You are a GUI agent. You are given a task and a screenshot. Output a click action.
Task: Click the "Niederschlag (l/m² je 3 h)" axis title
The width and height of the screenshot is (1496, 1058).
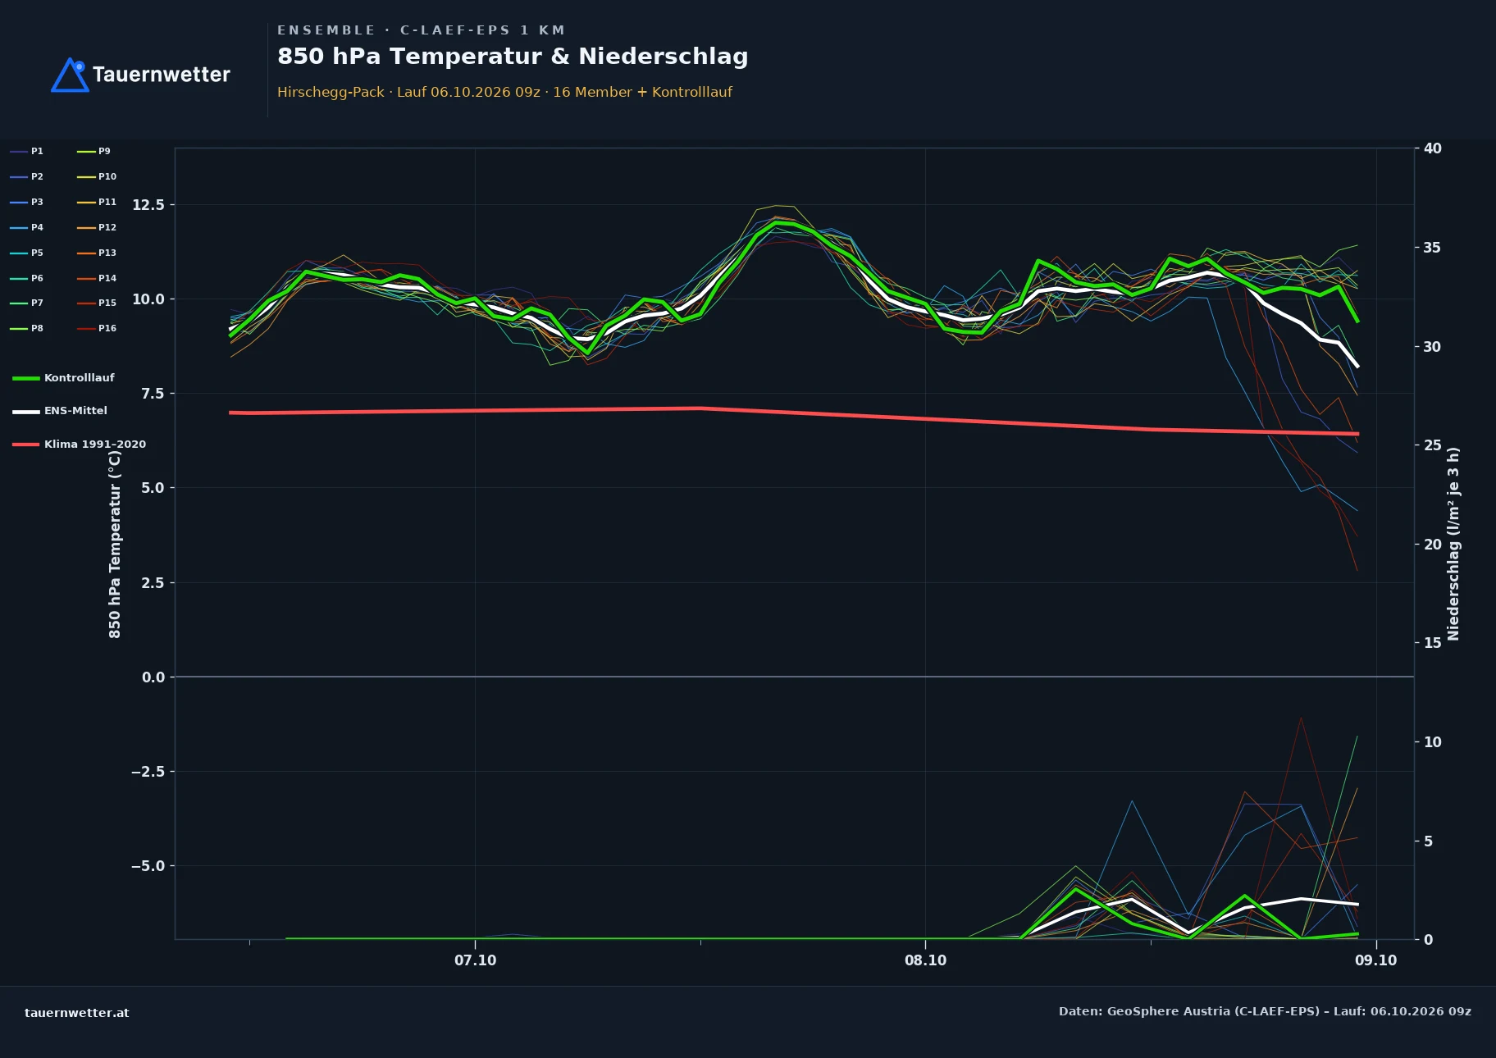(1453, 544)
